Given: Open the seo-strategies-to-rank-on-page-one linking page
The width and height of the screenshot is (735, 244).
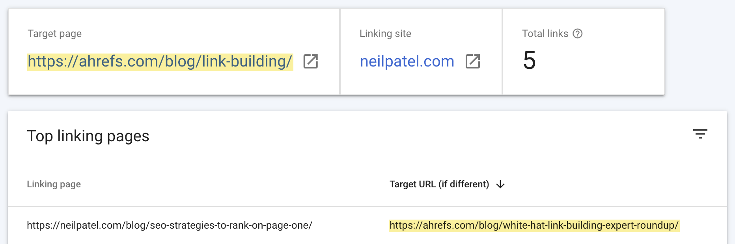Looking at the screenshot, I should 170,225.
